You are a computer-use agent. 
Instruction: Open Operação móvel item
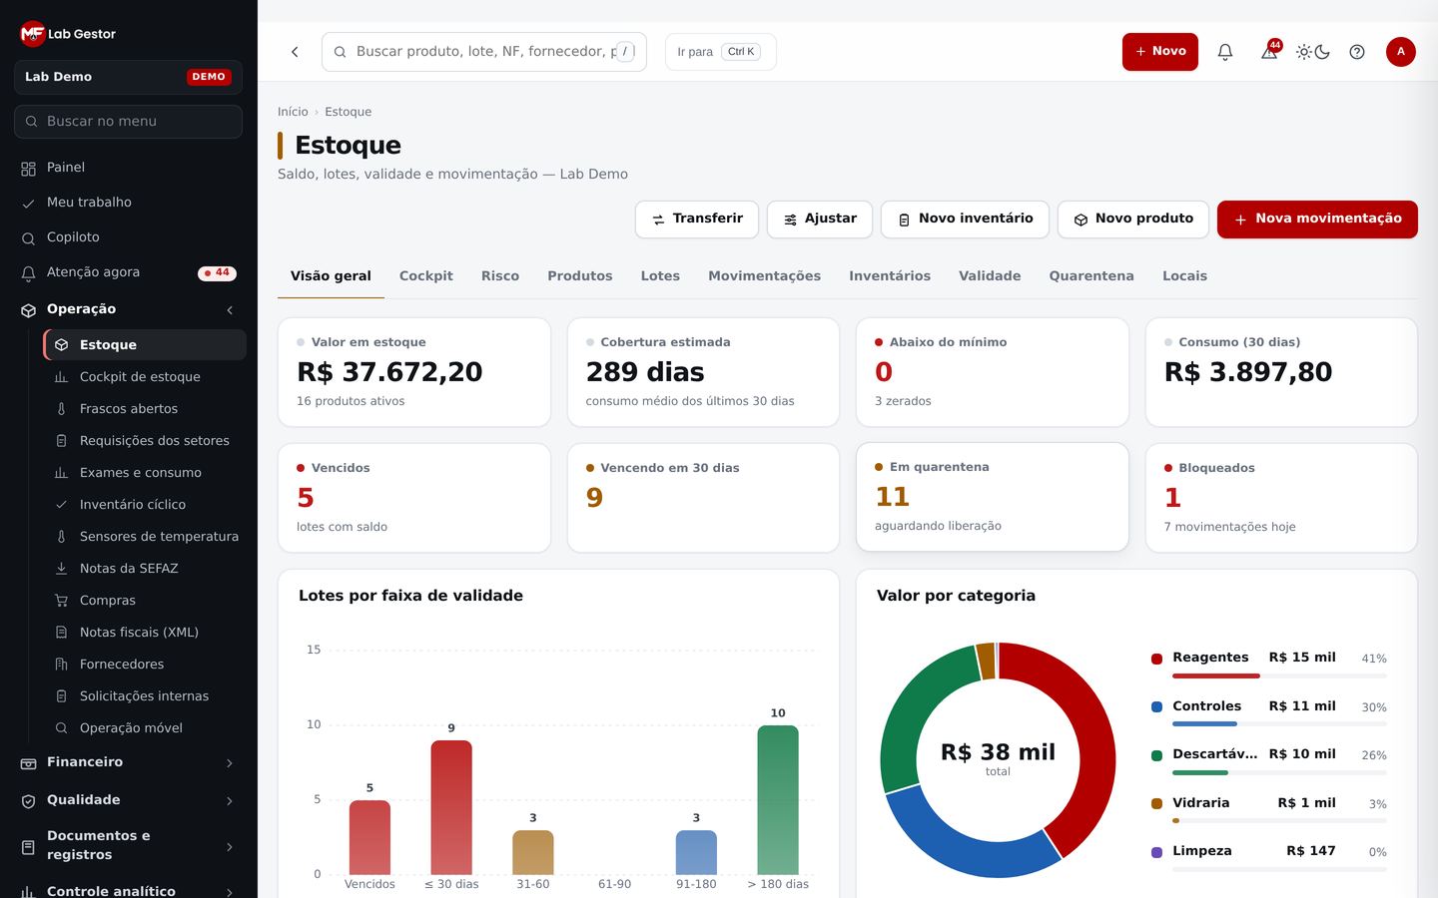coord(145,728)
